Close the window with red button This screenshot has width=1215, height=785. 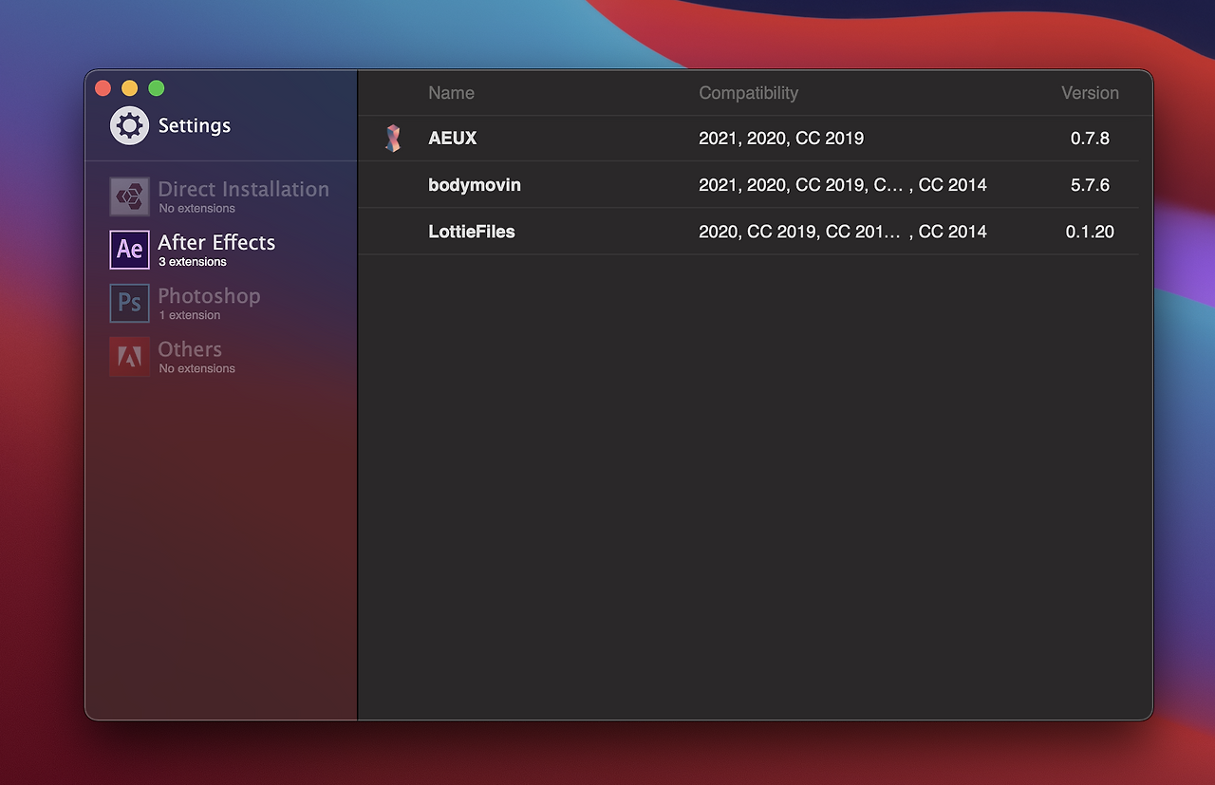pos(103,88)
